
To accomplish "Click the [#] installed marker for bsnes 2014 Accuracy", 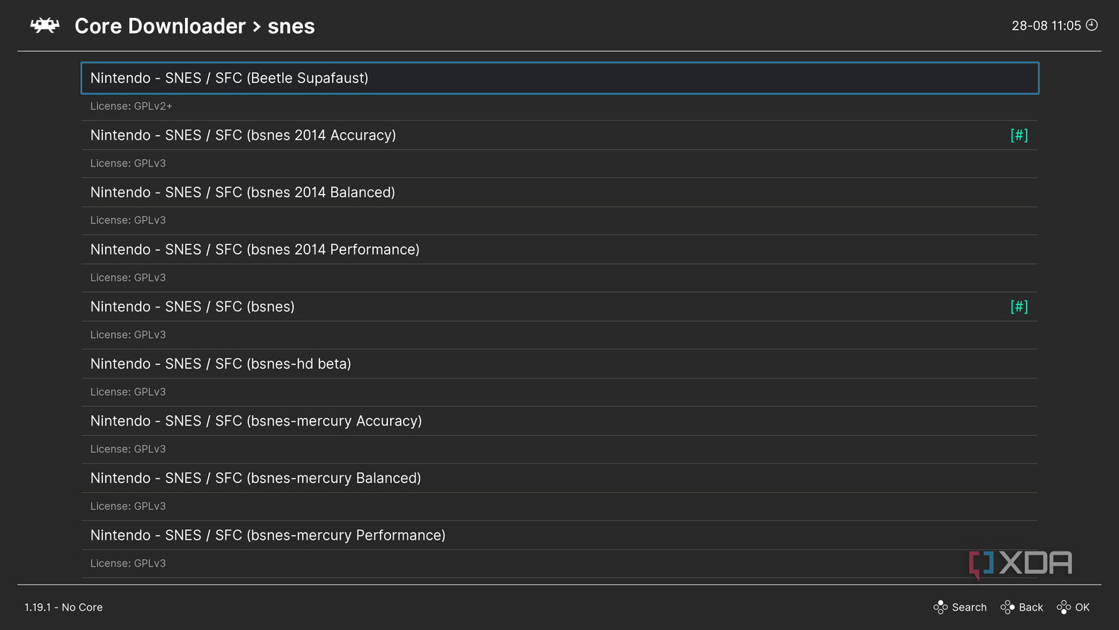I will 1019,135.
